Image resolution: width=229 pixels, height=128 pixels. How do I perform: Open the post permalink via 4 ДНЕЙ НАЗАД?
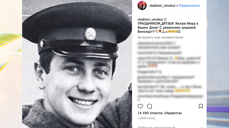146,118
